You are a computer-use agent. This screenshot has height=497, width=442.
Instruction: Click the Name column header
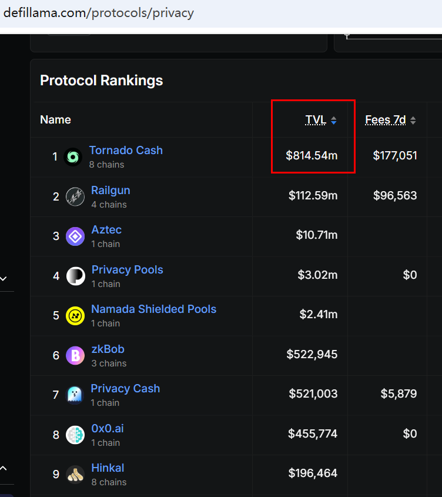tap(55, 120)
